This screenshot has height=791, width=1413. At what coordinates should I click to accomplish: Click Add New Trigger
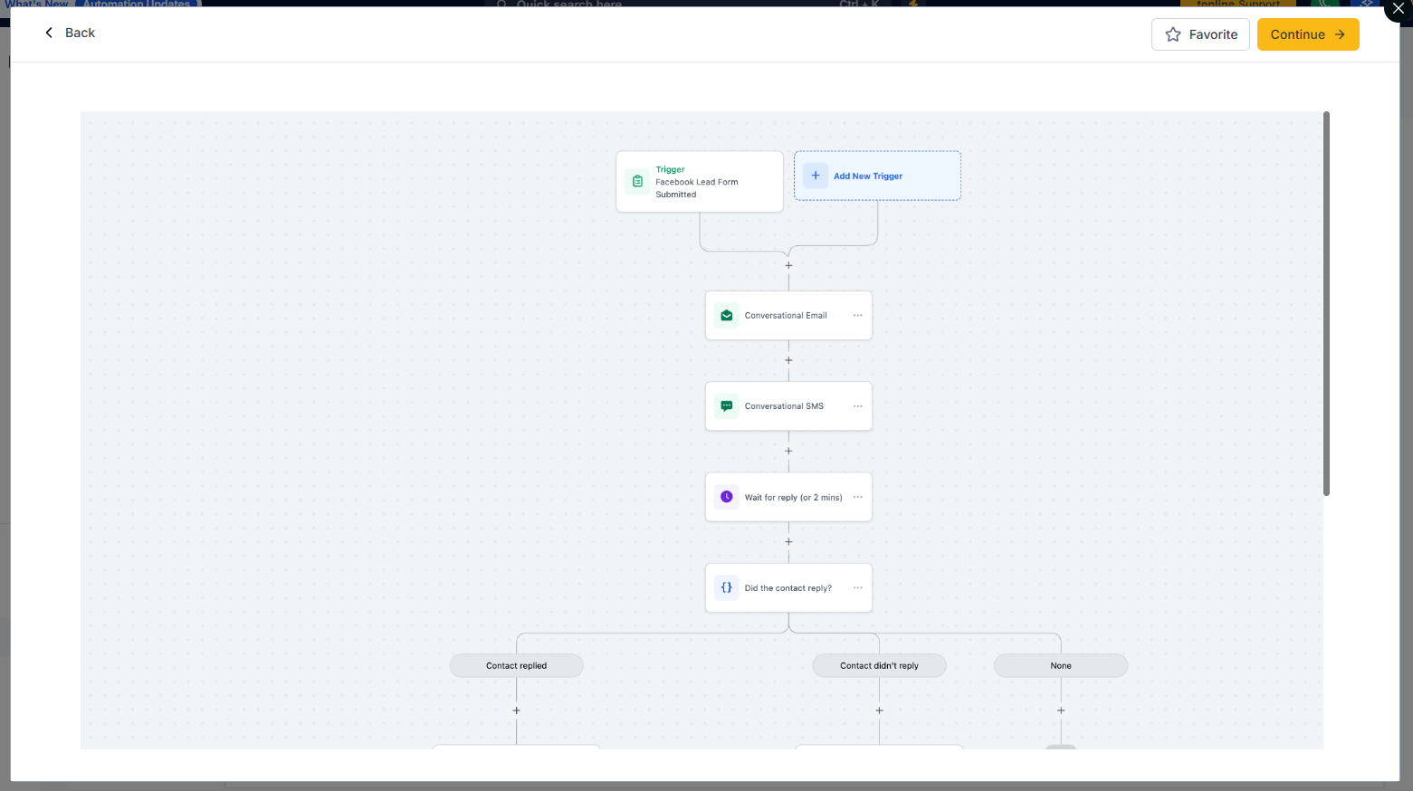coord(877,176)
